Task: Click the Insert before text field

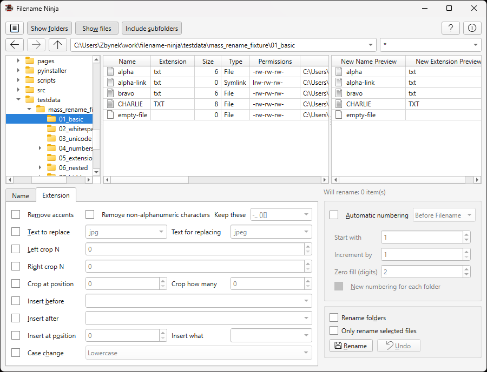Action: click(199, 301)
